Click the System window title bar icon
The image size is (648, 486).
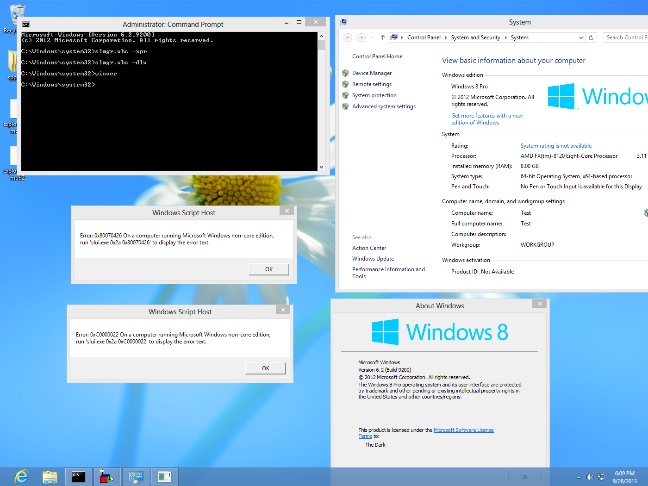(x=343, y=22)
